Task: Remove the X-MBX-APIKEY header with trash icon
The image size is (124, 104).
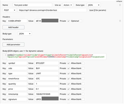Action: click(120, 21)
